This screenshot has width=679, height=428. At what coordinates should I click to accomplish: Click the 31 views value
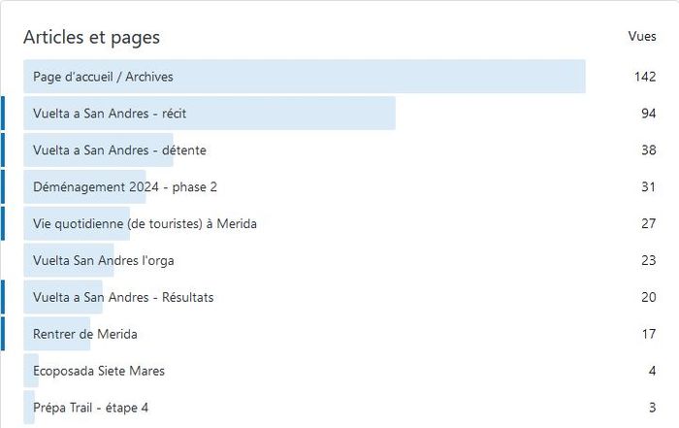(x=648, y=187)
